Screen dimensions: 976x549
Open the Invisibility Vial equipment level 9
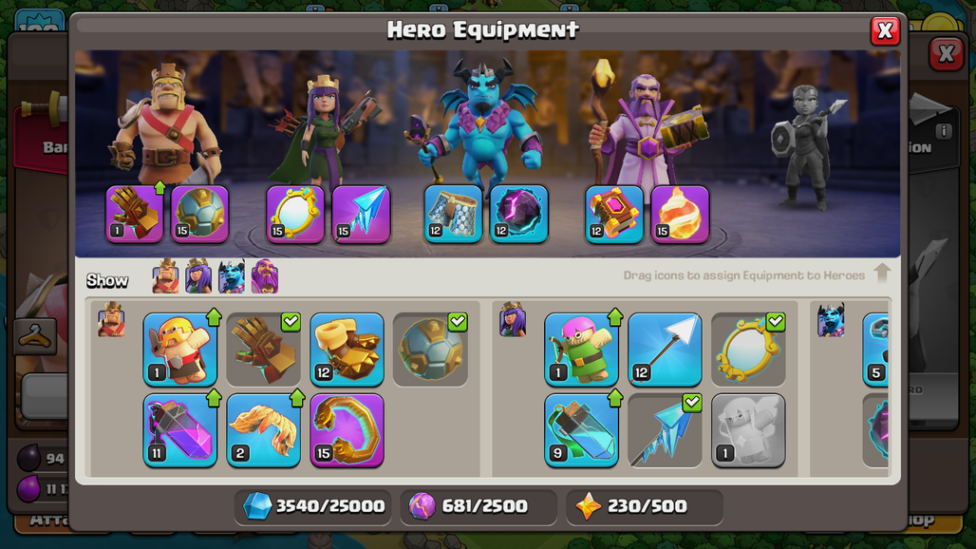pyautogui.click(x=581, y=430)
